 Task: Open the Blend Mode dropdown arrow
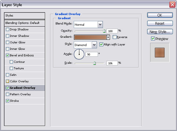click(100, 24)
